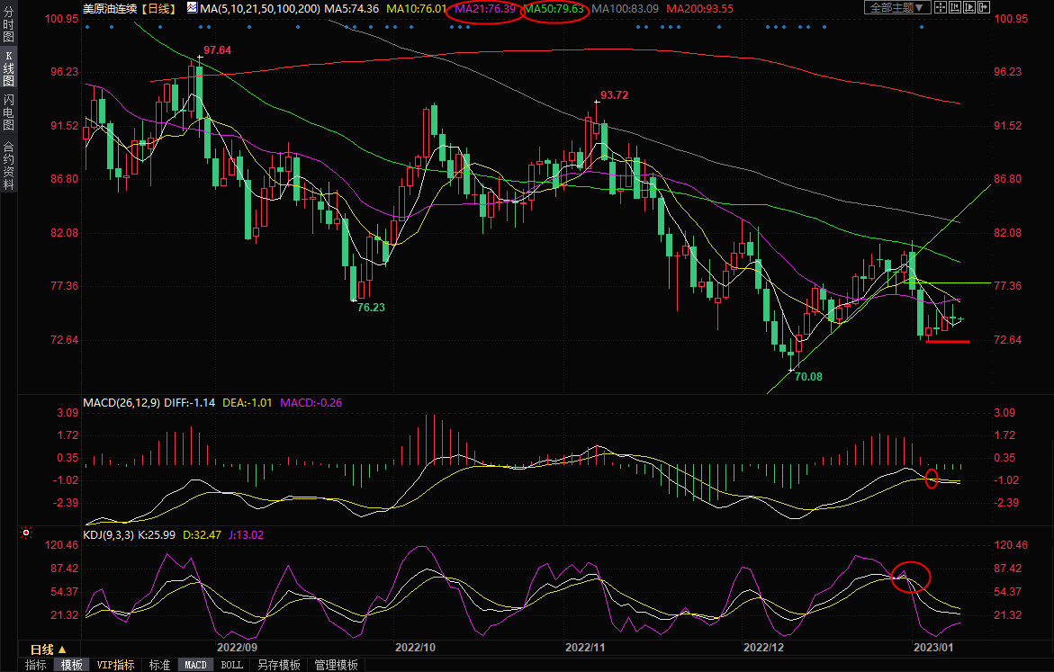Select the red 72.64 support line

coord(947,341)
